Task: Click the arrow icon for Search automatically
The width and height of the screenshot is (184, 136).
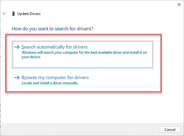Action: tap(17, 47)
